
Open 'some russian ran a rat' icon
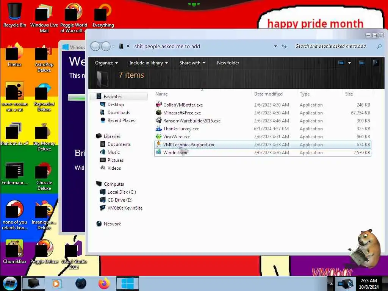14,97
